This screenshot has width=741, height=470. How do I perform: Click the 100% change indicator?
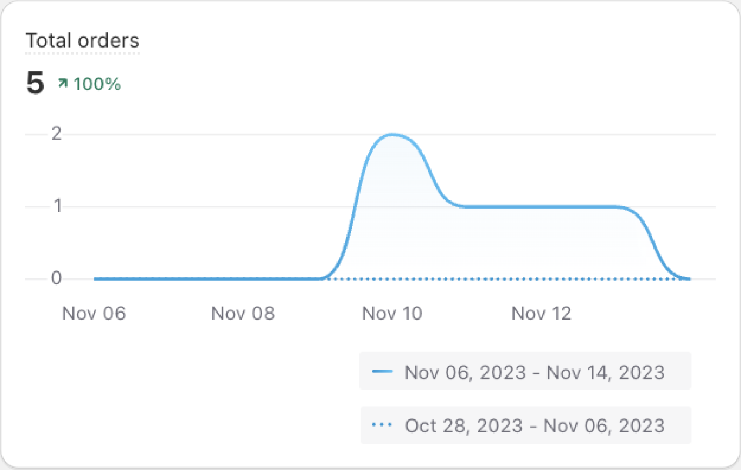pyautogui.click(x=97, y=84)
